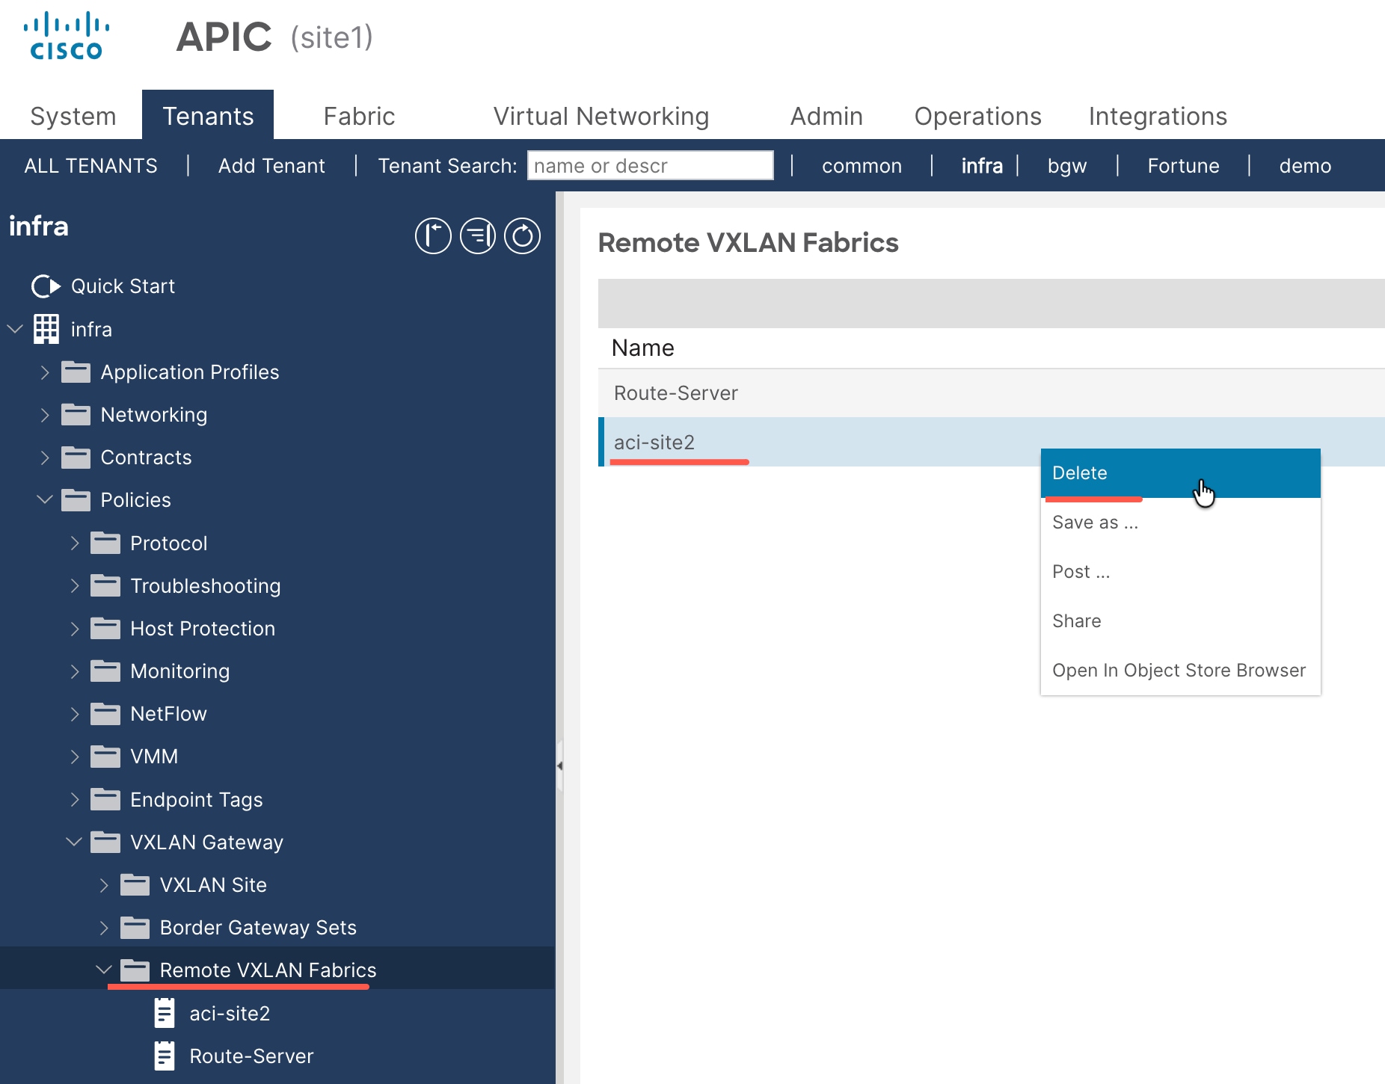
Task: Click the first circular flag icon beside infra
Action: click(433, 236)
